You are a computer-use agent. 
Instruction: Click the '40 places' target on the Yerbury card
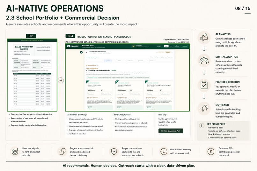click(x=90, y=108)
